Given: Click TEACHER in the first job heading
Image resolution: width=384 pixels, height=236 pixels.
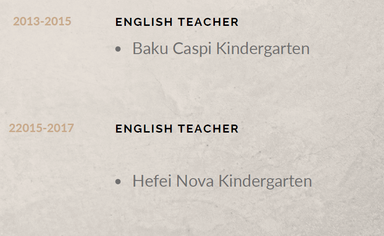Looking at the screenshot, I should point(208,22).
